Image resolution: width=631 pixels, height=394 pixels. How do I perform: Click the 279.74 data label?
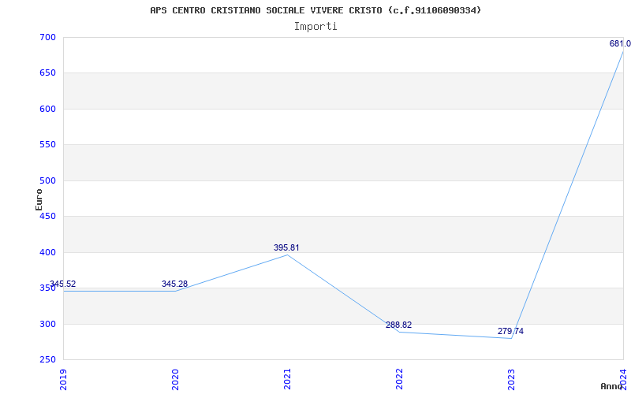[x=510, y=332]
